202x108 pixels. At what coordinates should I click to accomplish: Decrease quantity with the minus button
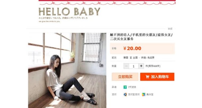click(x=126, y=66)
